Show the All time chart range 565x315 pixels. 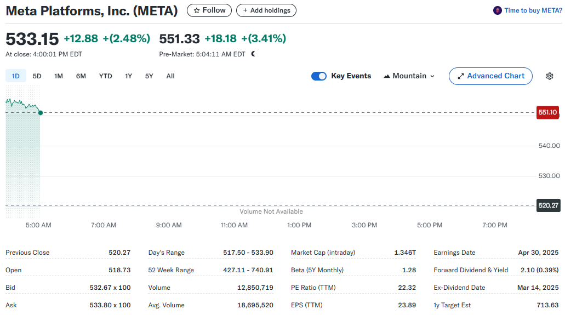tap(170, 76)
